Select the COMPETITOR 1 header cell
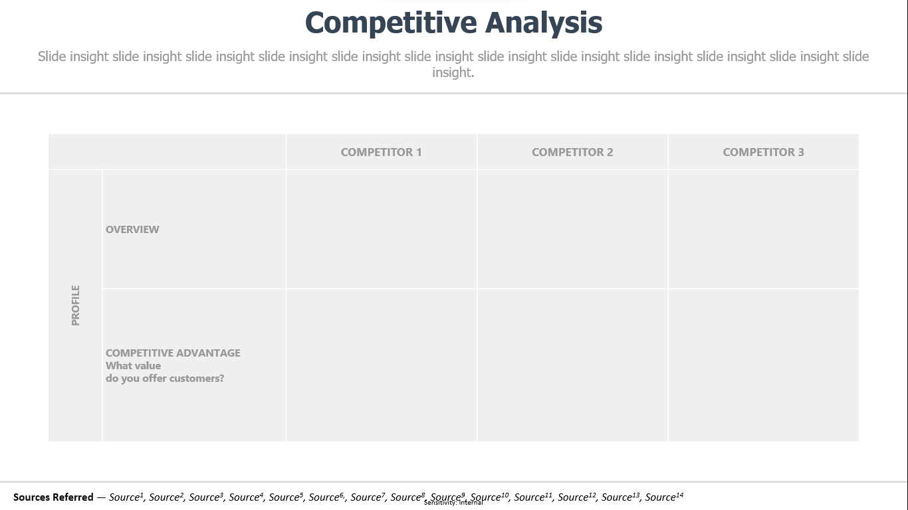Image resolution: width=908 pixels, height=510 pixels. tap(382, 152)
